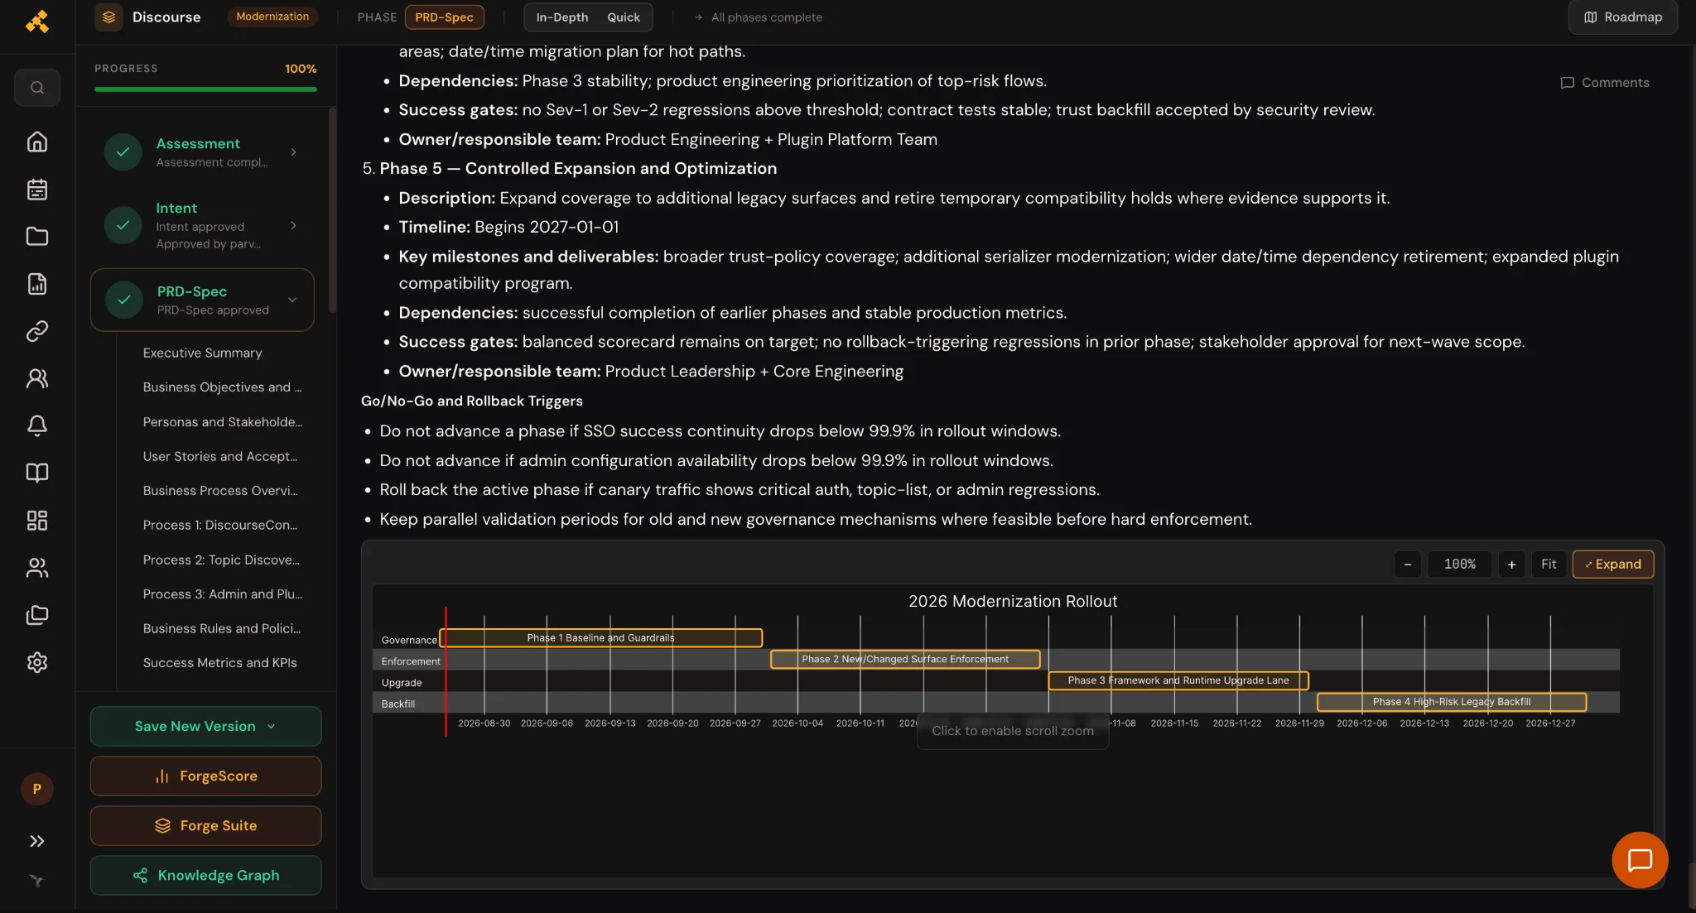
Task: Zoom out the chart with minus button
Action: click(1407, 565)
